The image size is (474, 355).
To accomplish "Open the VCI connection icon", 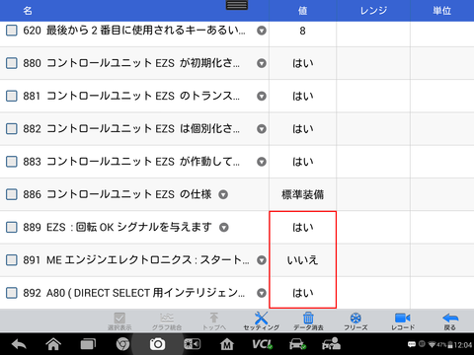I will coord(262,344).
